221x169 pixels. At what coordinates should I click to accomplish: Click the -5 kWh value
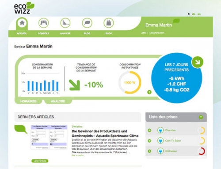point(177,78)
